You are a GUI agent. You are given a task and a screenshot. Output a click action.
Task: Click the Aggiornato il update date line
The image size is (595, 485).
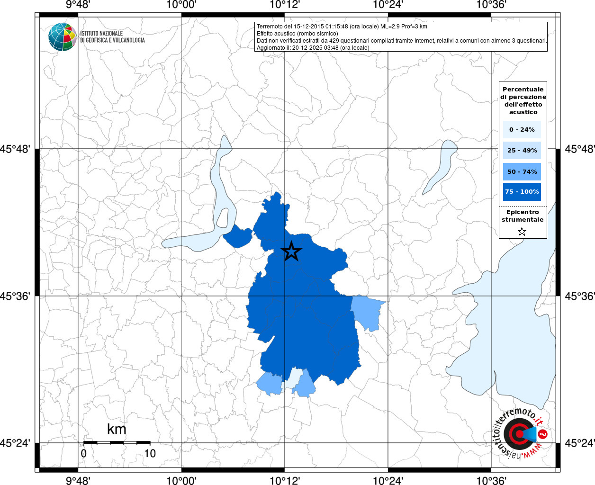click(x=313, y=48)
